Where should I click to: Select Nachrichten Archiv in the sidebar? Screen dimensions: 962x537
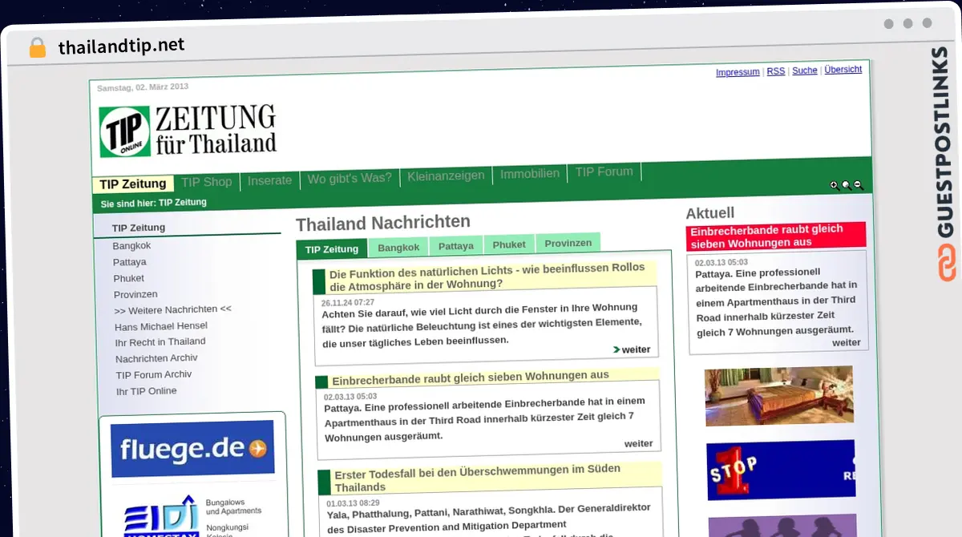(156, 358)
